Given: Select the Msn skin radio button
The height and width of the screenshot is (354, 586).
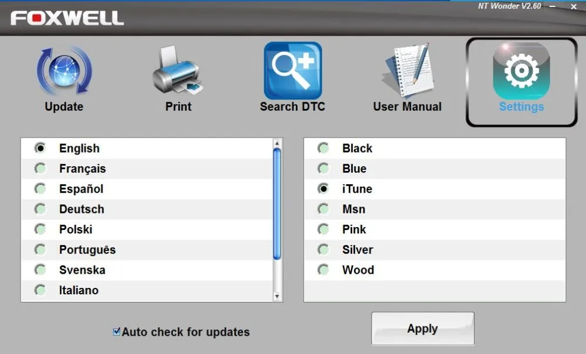Looking at the screenshot, I should coord(323,209).
